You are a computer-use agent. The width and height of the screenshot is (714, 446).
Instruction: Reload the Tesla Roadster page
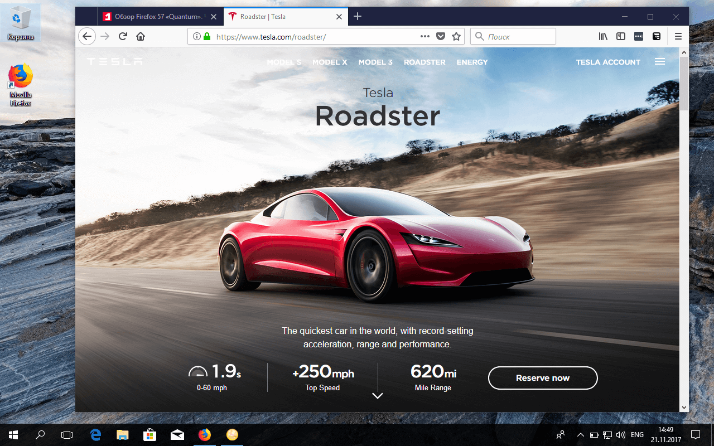(123, 36)
